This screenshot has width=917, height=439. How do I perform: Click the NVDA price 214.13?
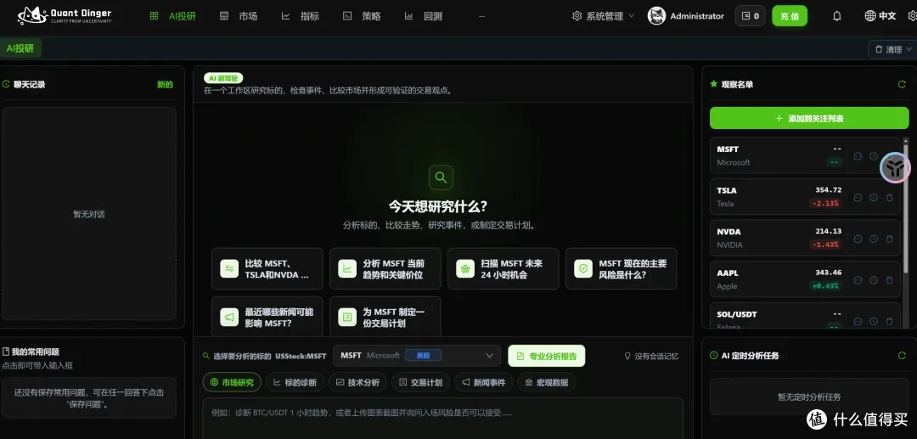pos(828,231)
